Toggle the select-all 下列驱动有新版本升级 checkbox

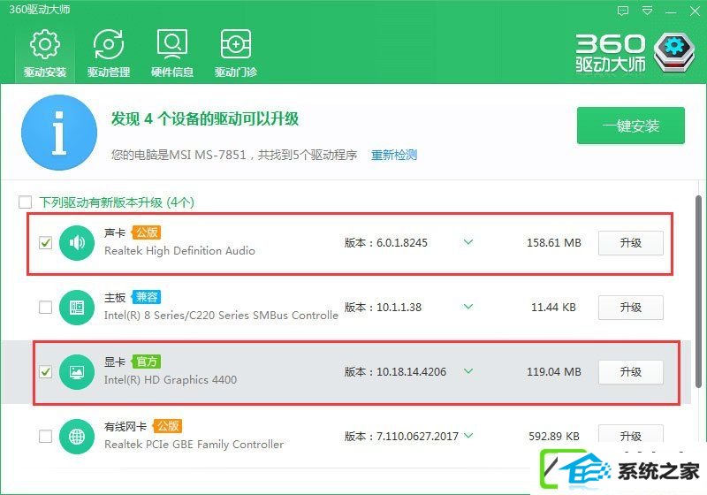click(x=26, y=202)
